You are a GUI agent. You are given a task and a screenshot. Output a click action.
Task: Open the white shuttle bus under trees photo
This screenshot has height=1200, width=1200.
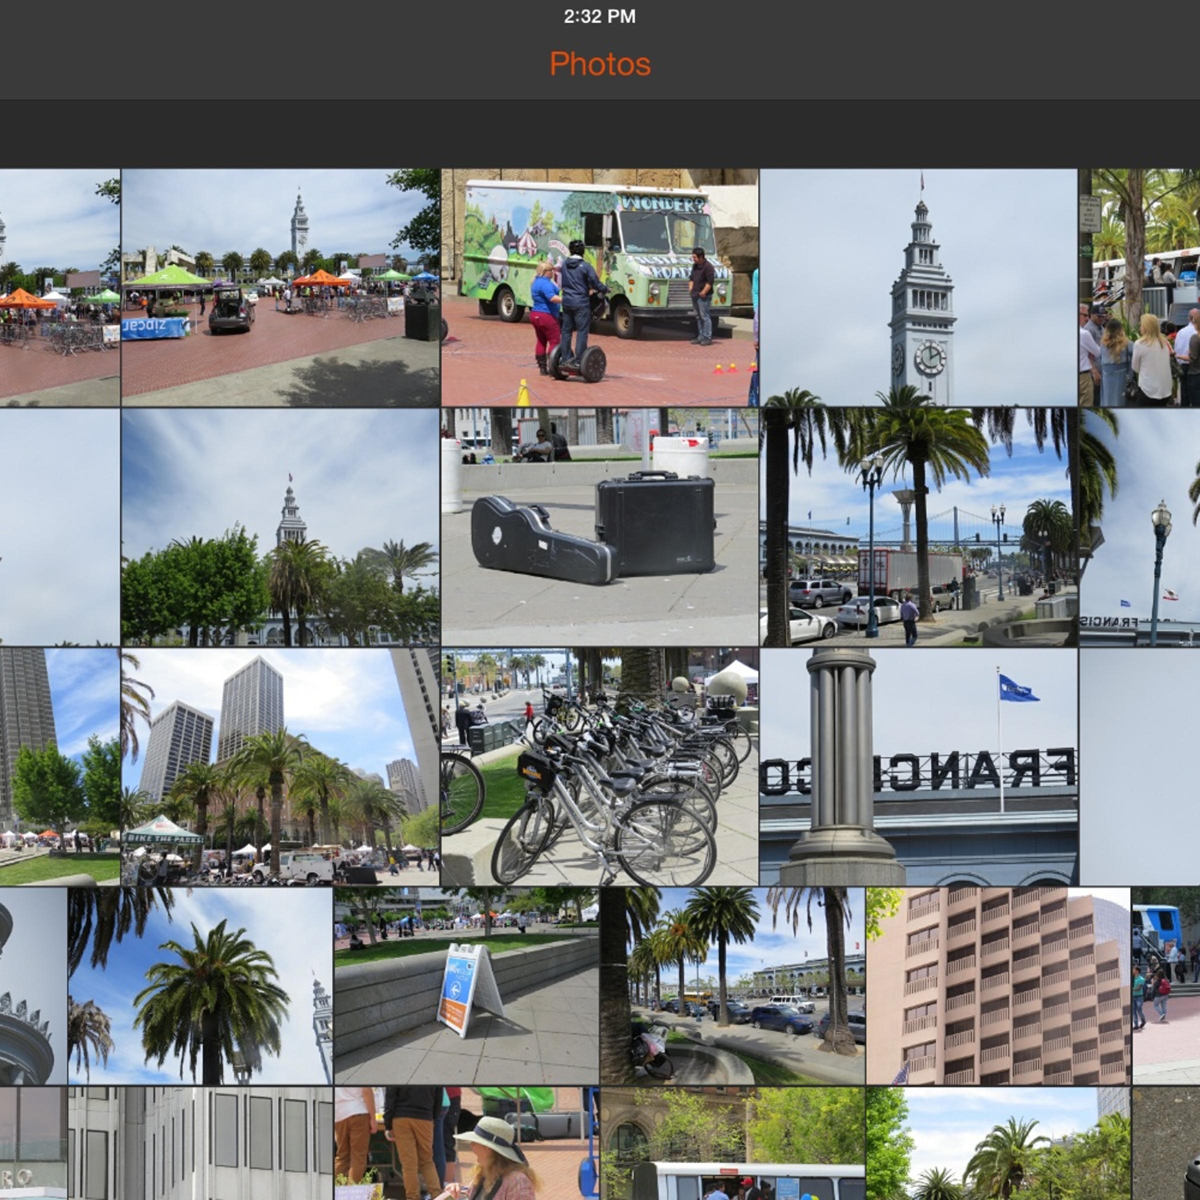click(732, 1143)
